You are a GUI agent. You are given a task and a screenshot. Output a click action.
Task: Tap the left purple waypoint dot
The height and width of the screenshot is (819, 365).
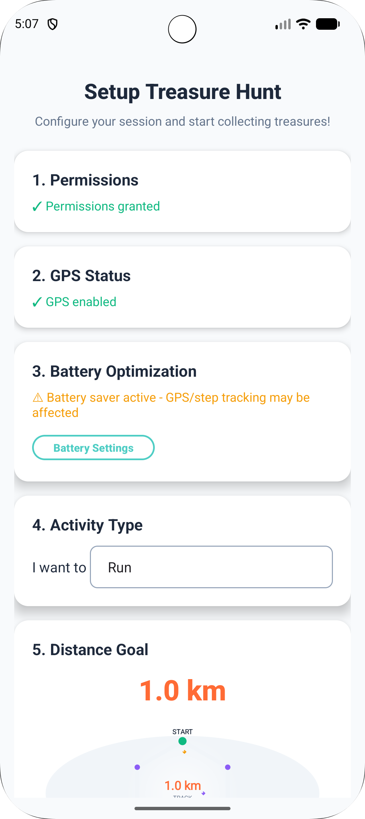click(x=137, y=767)
